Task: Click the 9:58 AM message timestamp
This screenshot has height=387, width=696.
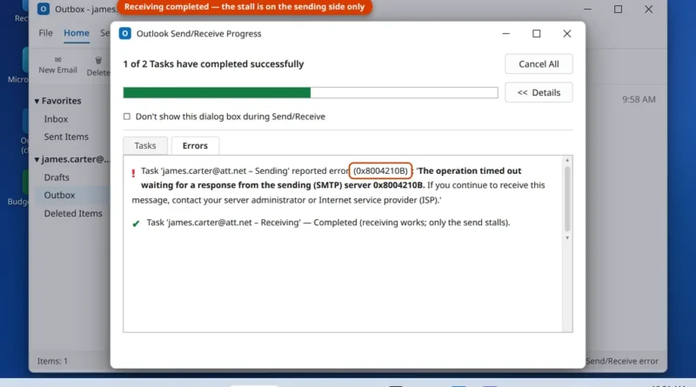Action: click(639, 99)
